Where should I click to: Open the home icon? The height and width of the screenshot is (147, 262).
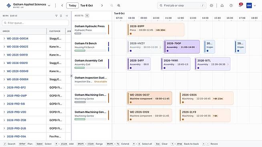point(222,6)
